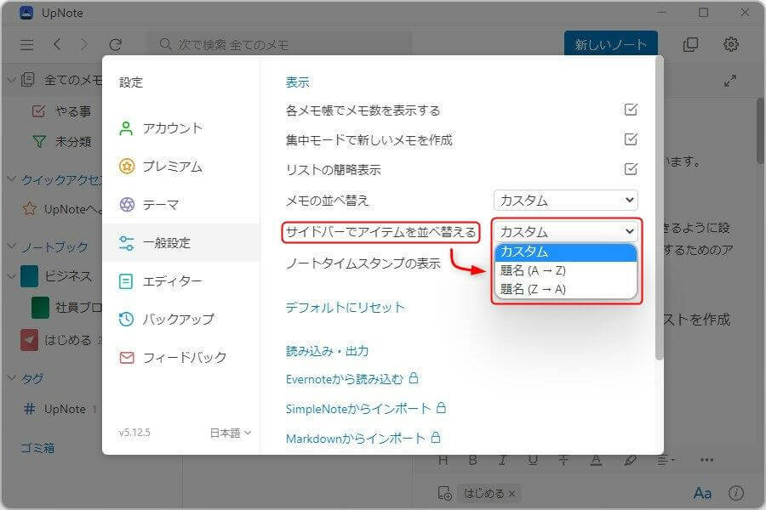This screenshot has width=766, height=510.
Task: Click the highlighter pen icon
Action: pos(630,460)
